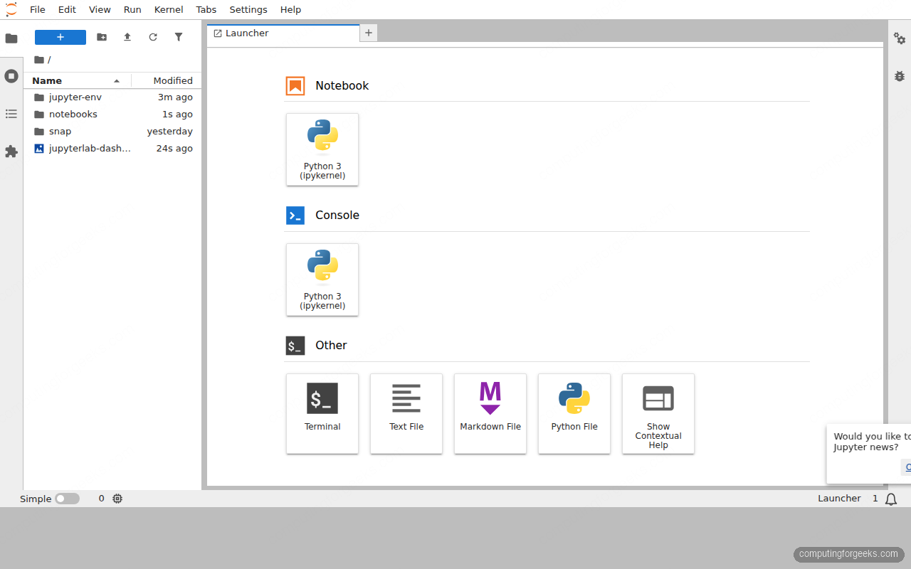Click the '3m ago' modified time

click(x=175, y=97)
